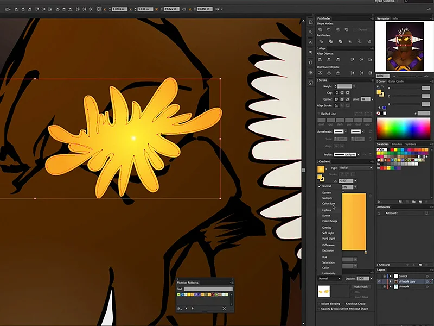This screenshot has height=326, width=434.
Task: Click the Horizontal Align Left icon
Action: [321, 58]
